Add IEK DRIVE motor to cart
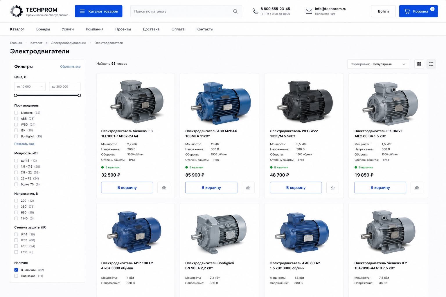Image resolution: width=446 pixels, height=297 pixels. (380, 188)
